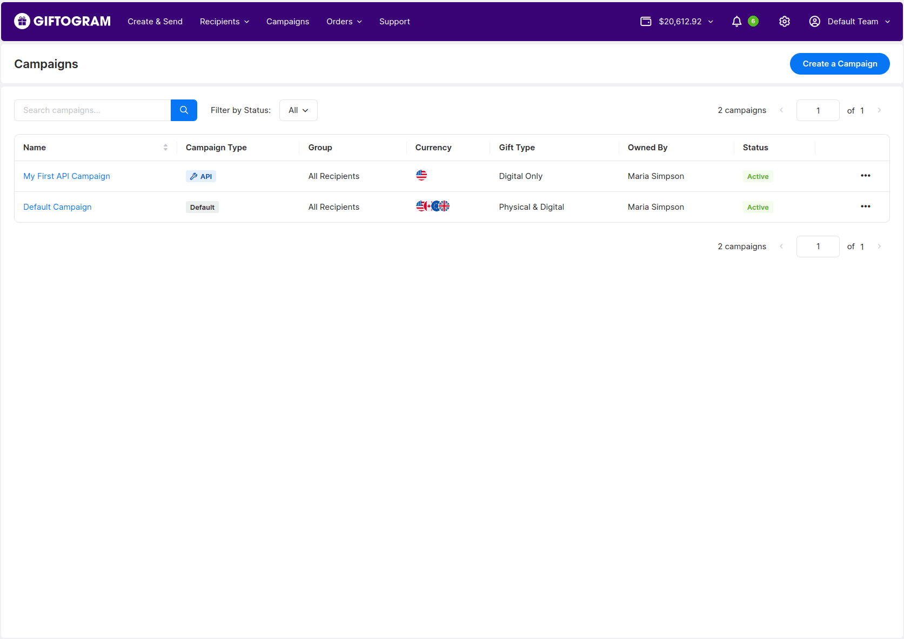
Task: Click top page number input
Action: point(818,110)
